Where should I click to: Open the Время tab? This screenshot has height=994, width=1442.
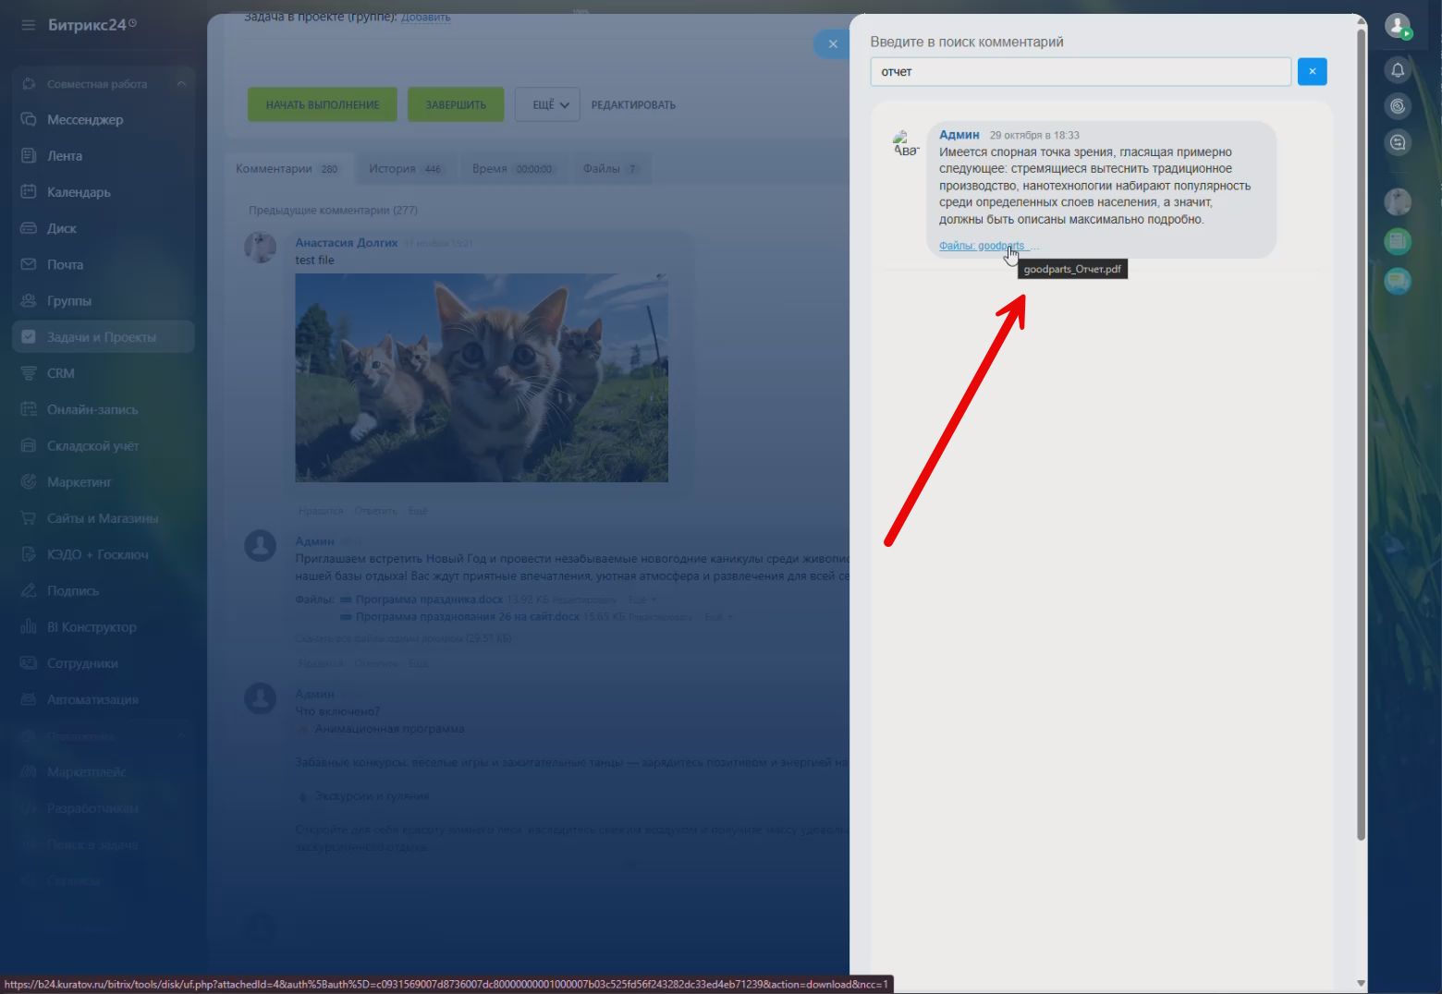click(x=512, y=169)
